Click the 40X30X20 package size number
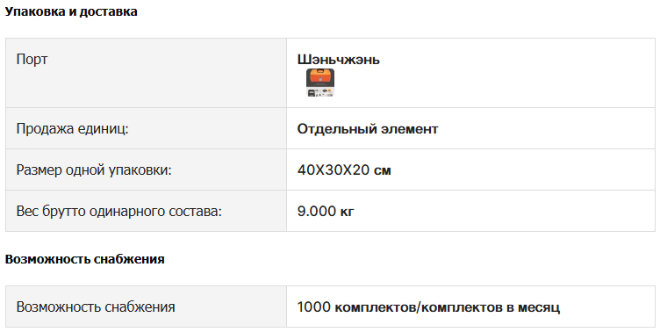 [x=333, y=170]
